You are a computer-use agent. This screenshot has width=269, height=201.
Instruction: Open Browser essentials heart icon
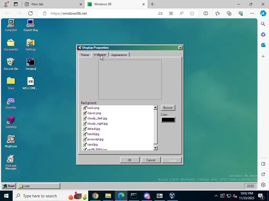coord(241,13)
